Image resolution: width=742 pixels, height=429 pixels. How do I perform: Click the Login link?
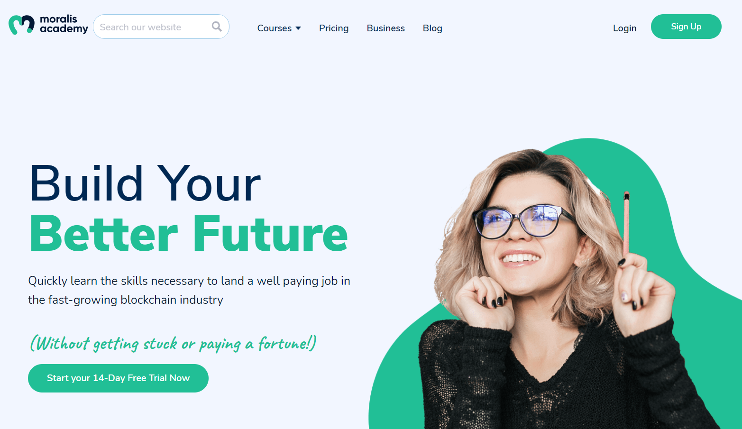pos(624,28)
